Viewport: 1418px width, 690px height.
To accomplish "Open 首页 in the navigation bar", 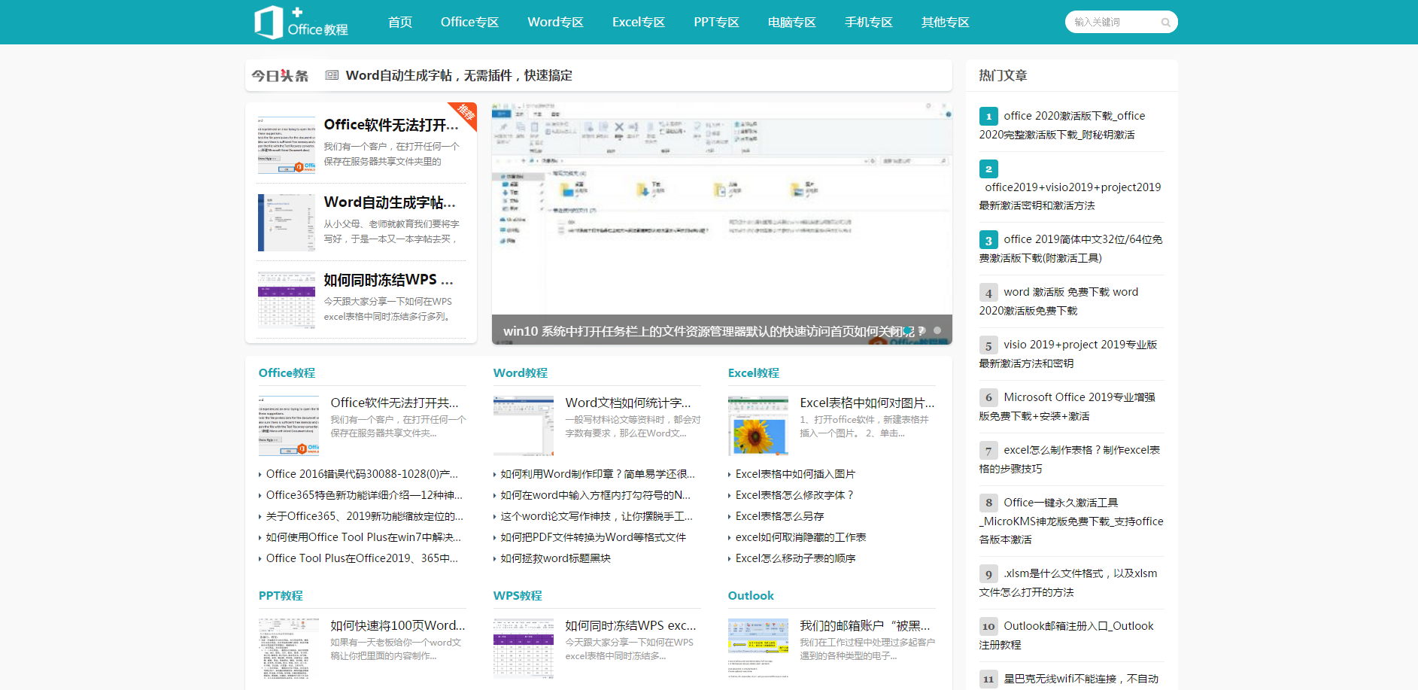I will [x=400, y=23].
